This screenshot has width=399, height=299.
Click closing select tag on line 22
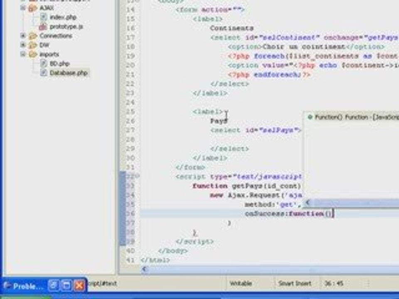229,84
